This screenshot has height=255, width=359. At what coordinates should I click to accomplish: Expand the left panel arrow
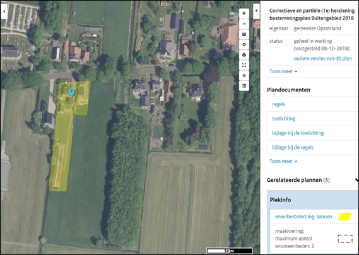[4, 11]
